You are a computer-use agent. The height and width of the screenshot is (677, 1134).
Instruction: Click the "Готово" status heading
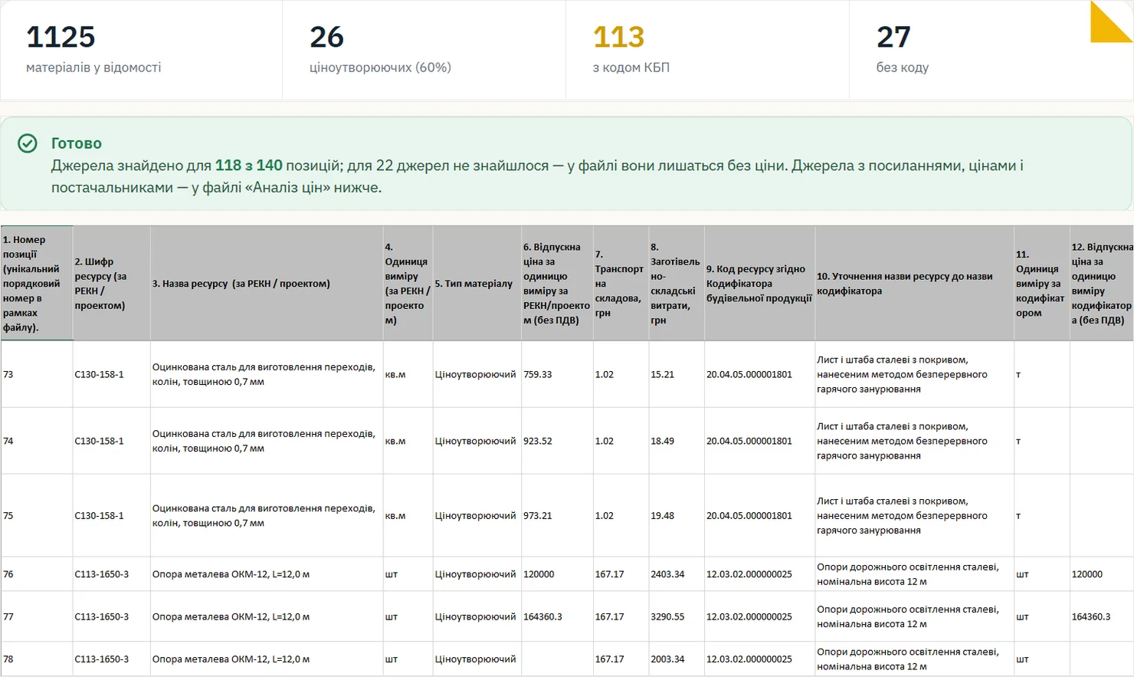[77, 143]
